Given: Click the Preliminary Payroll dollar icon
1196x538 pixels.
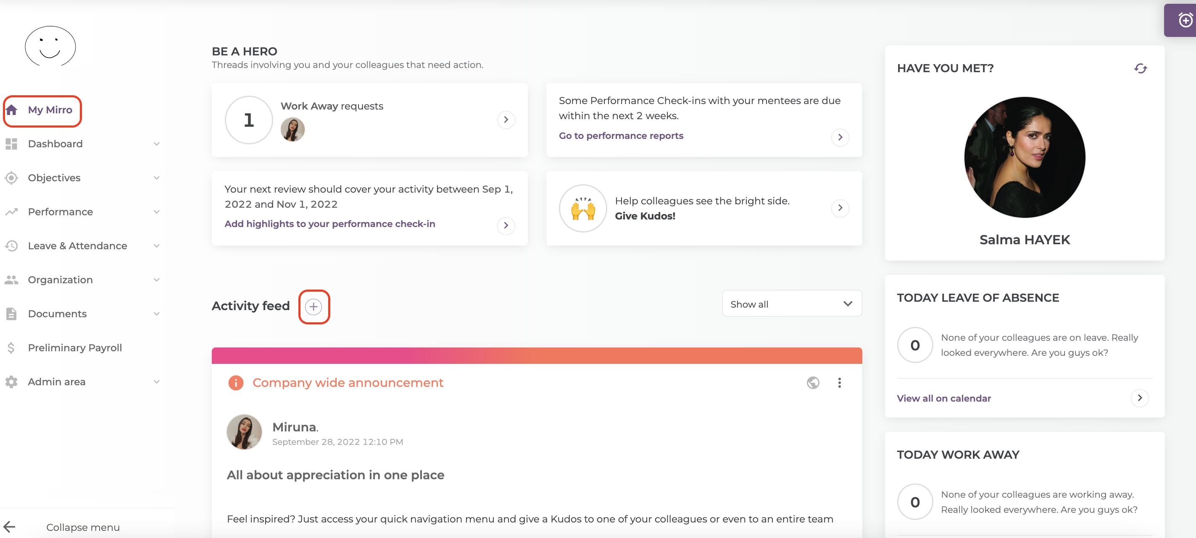Looking at the screenshot, I should point(12,348).
